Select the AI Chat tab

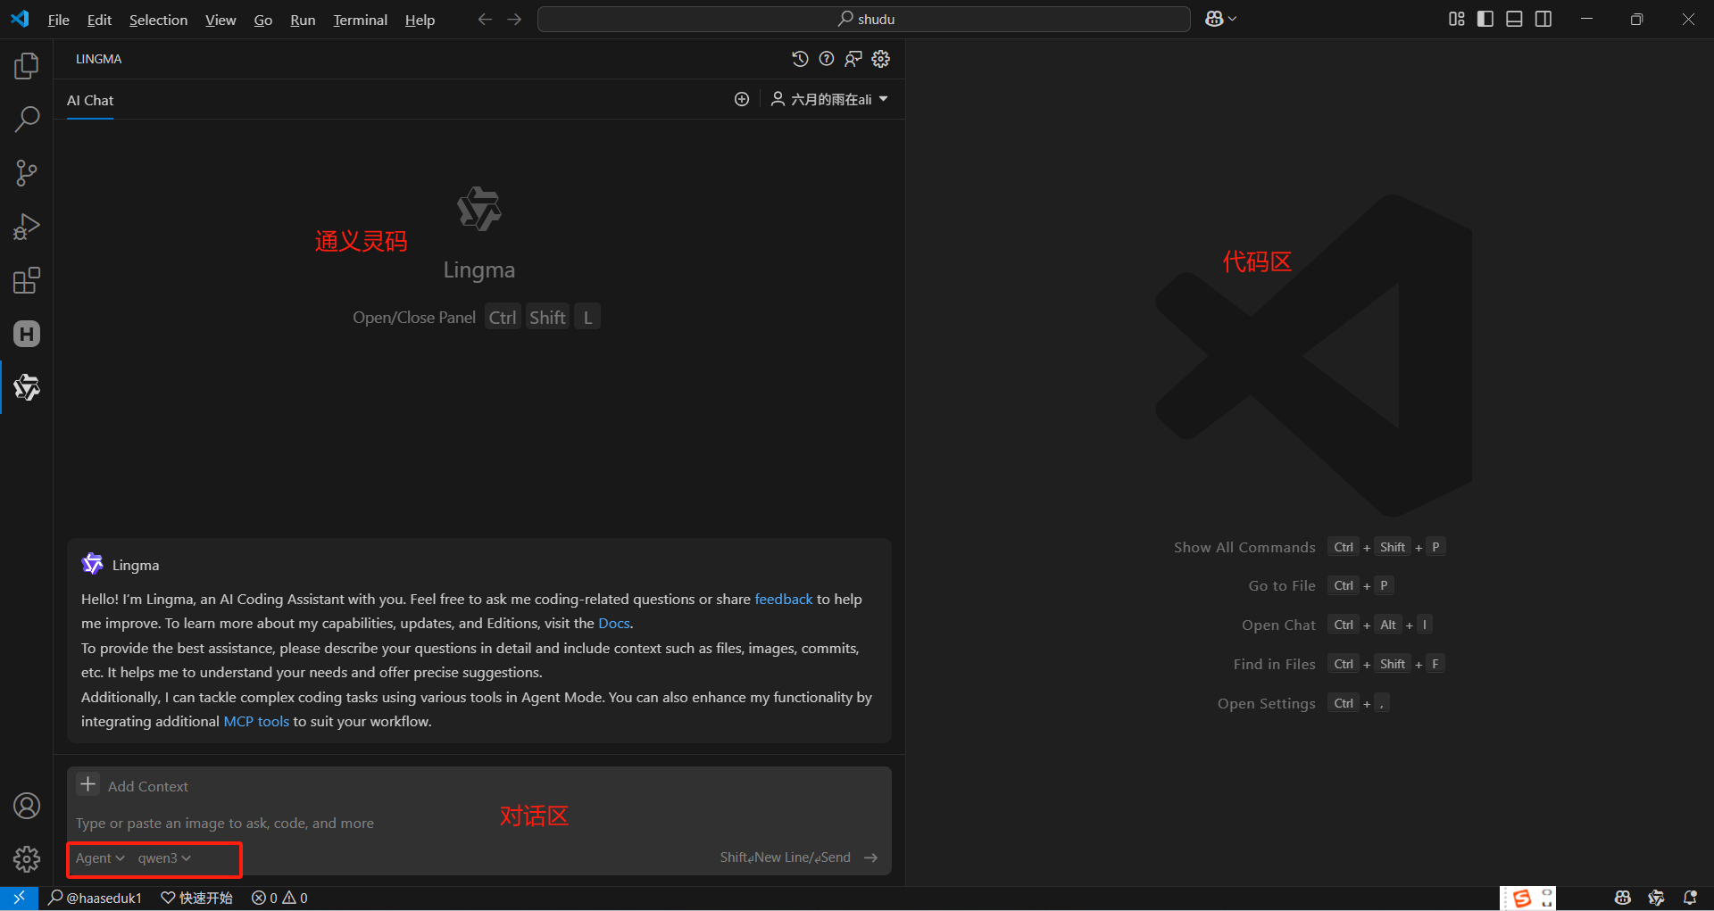pyautogui.click(x=90, y=100)
